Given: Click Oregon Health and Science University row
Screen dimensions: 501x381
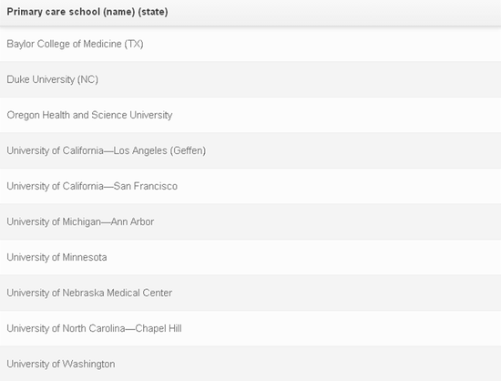Looking at the screenshot, I should click(x=250, y=115).
